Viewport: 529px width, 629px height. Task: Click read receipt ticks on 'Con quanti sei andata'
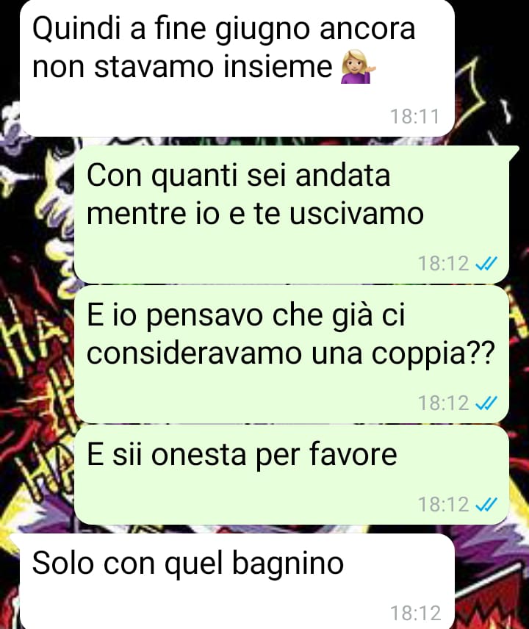486,264
